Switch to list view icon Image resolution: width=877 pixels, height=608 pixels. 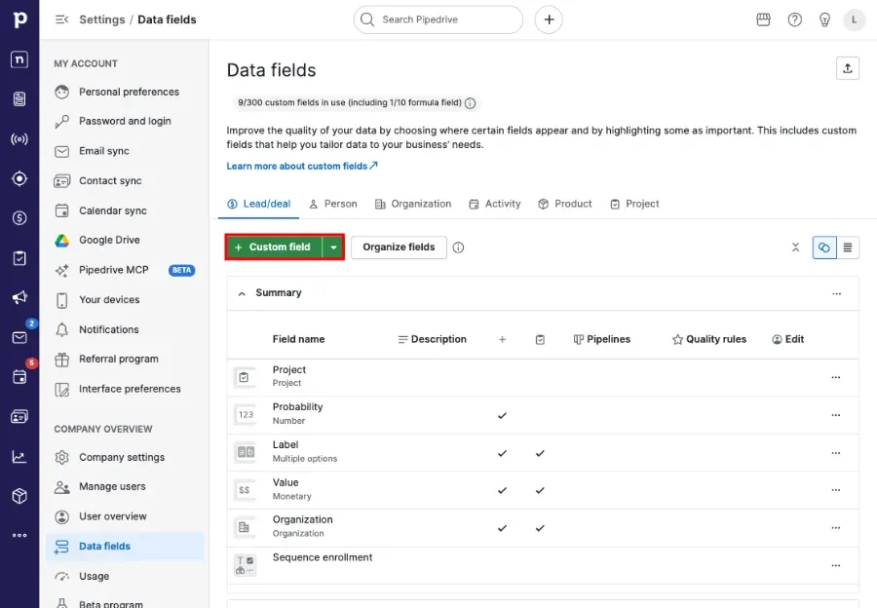(x=848, y=247)
